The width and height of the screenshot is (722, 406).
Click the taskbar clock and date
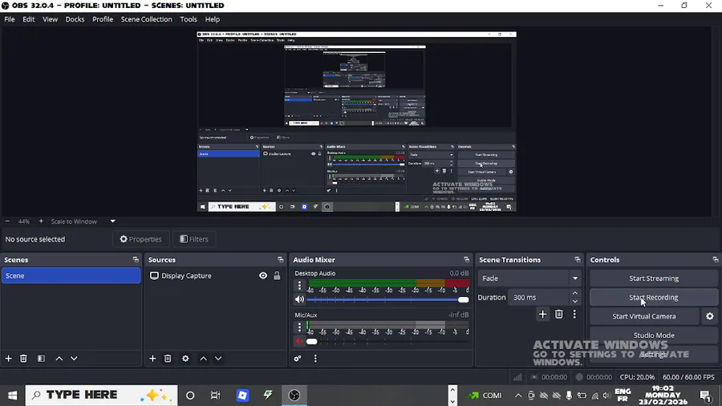click(x=663, y=396)
